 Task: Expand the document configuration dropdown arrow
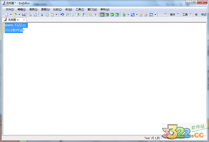click(128, 15)
